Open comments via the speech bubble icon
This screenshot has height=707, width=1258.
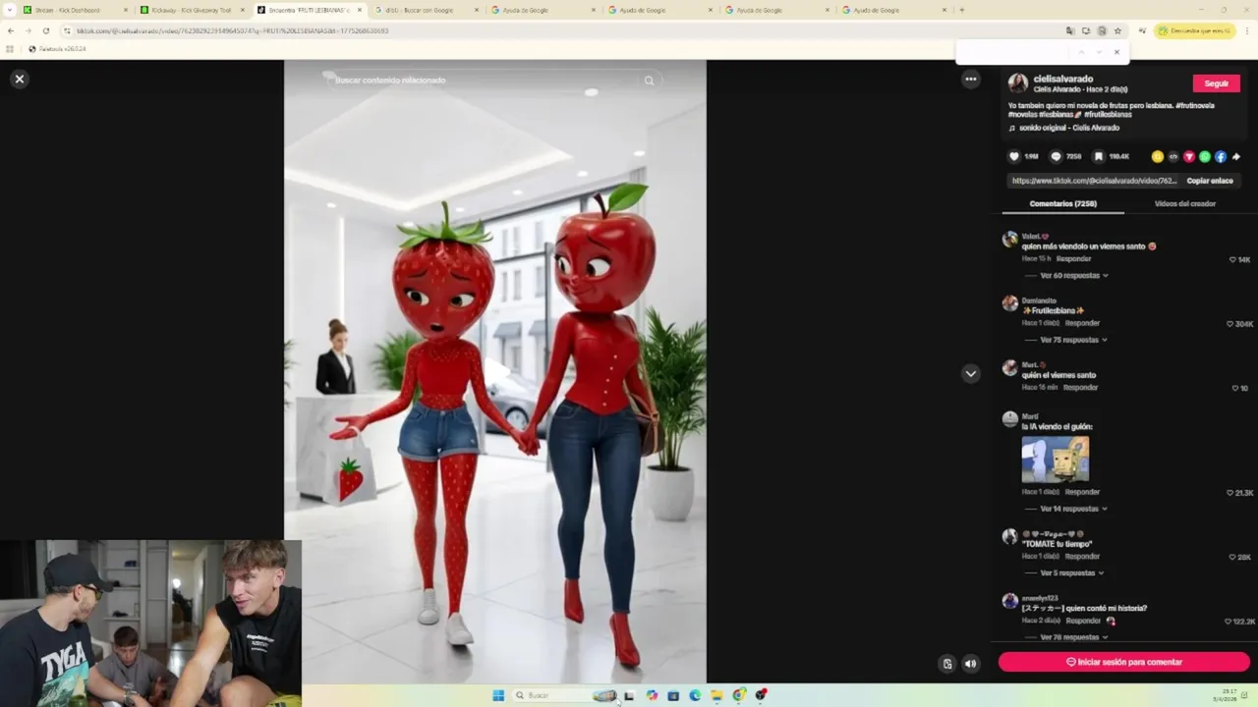(1057, 156)
